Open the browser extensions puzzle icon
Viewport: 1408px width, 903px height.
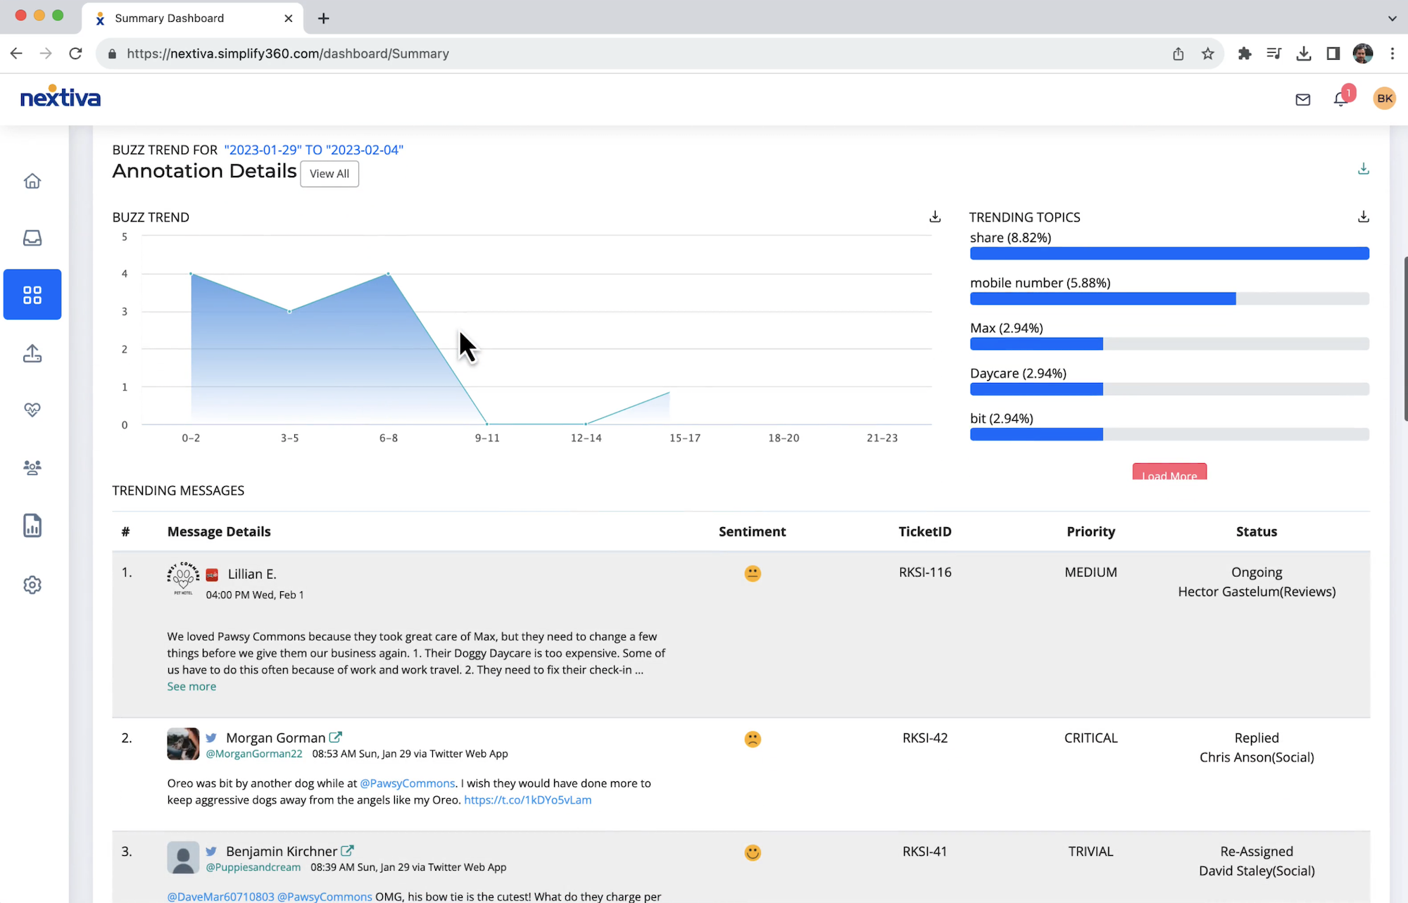tap(1245, 53)
